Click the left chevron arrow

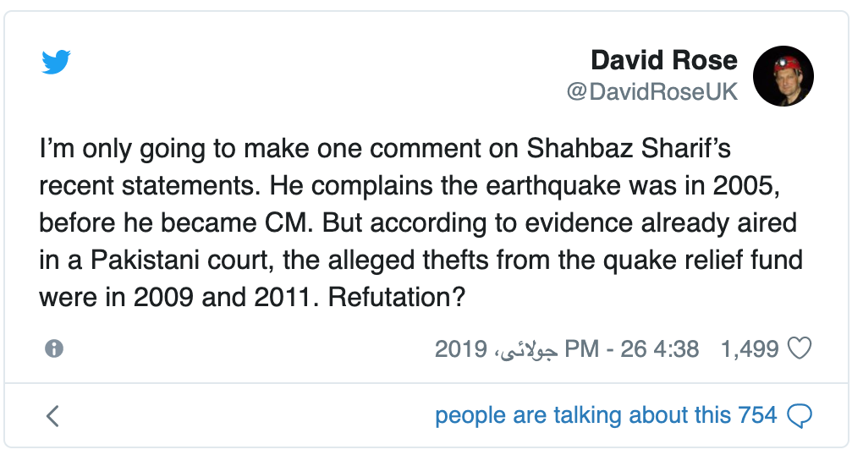coord(52,416)
